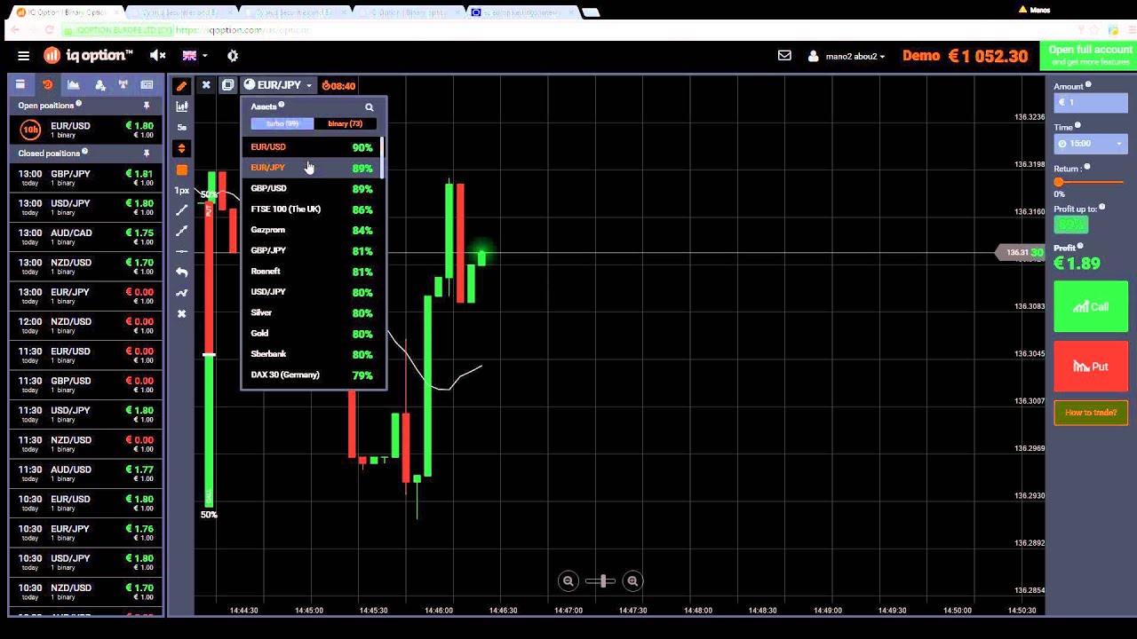Search assets with magnifier icon
This screenshot has width=1137, height=639.
point(370,107)
